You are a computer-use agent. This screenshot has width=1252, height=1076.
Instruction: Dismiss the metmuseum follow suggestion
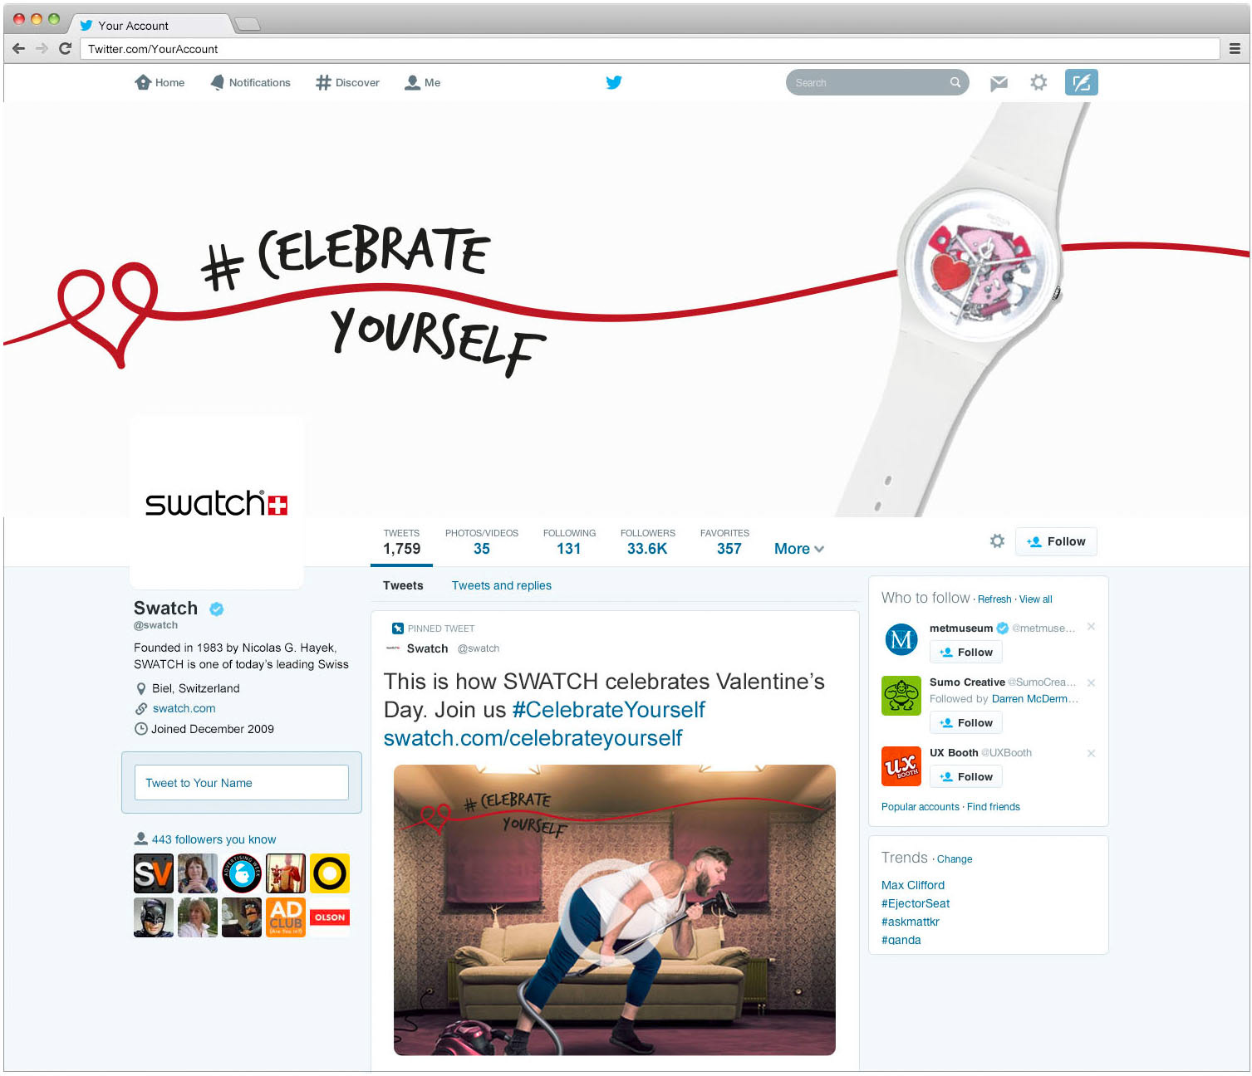click(1091, 627)
